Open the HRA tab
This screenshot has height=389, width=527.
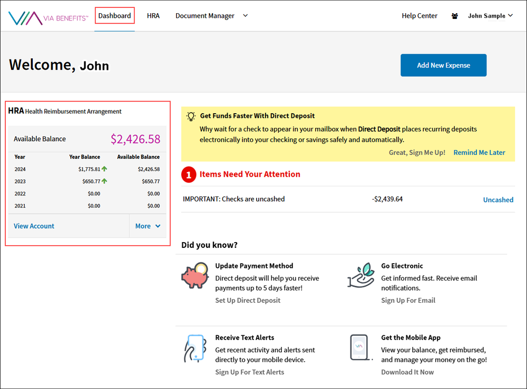(x=153, y=16)
